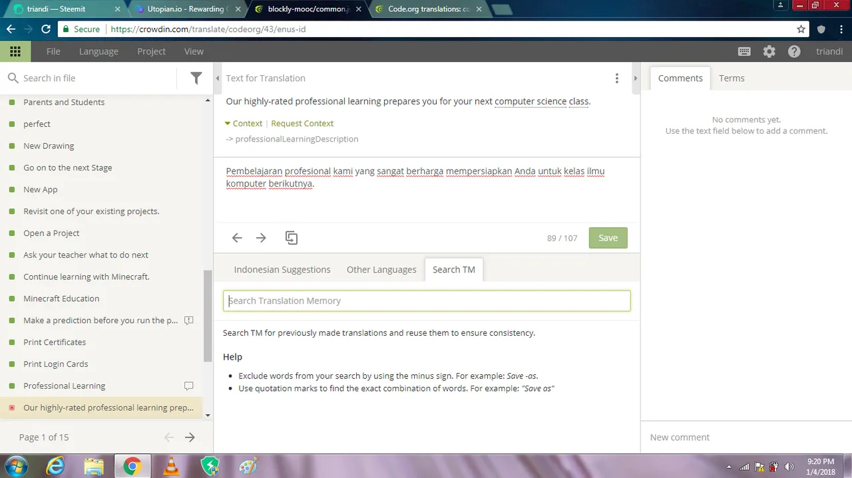Click the Request Context link
852x478 pixels.
(302, 123)
